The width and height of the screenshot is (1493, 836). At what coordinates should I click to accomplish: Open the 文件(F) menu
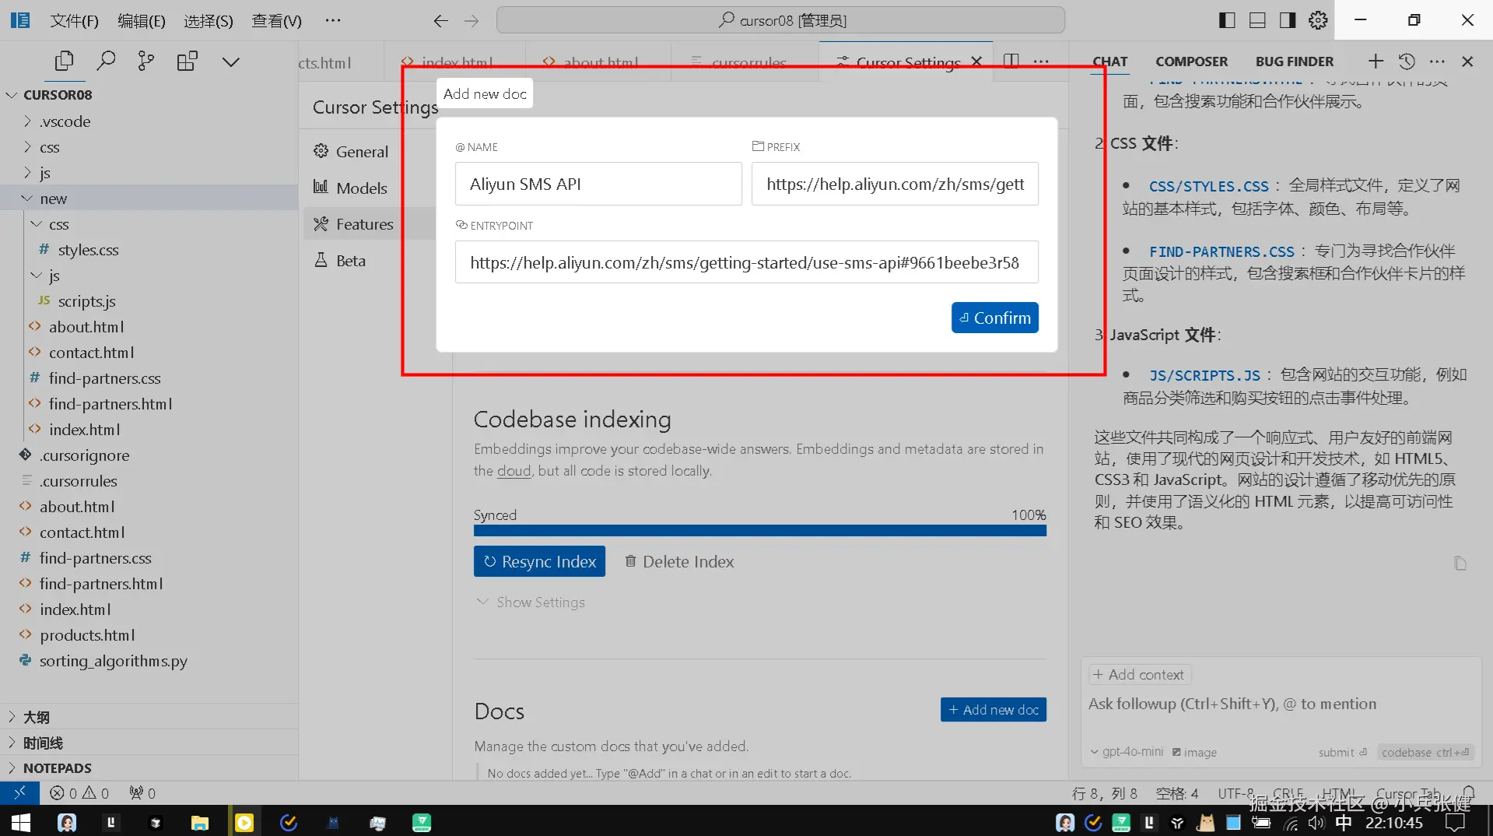pos(74,21)
